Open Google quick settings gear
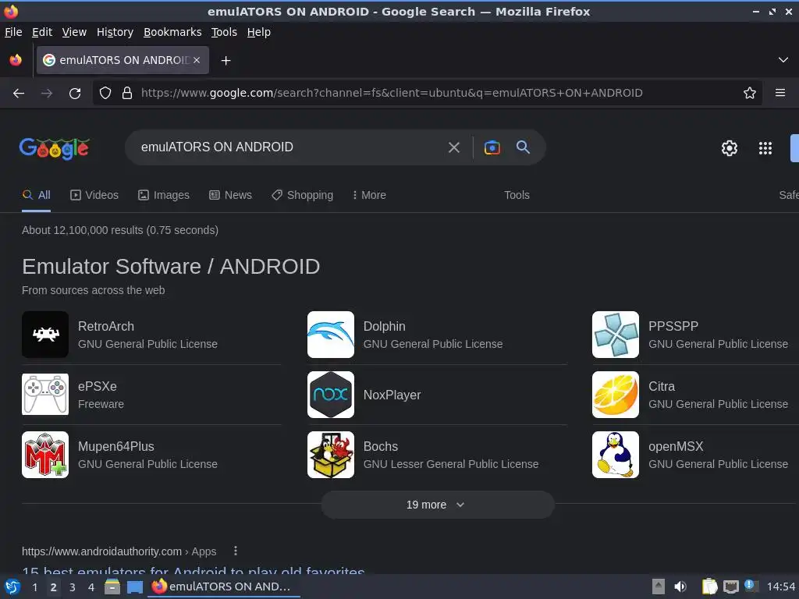This screenshot has width=799, height=599. coord(730,148)
